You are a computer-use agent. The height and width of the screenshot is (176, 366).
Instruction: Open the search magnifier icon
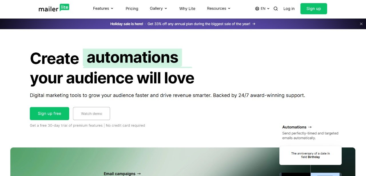point(276,9)
